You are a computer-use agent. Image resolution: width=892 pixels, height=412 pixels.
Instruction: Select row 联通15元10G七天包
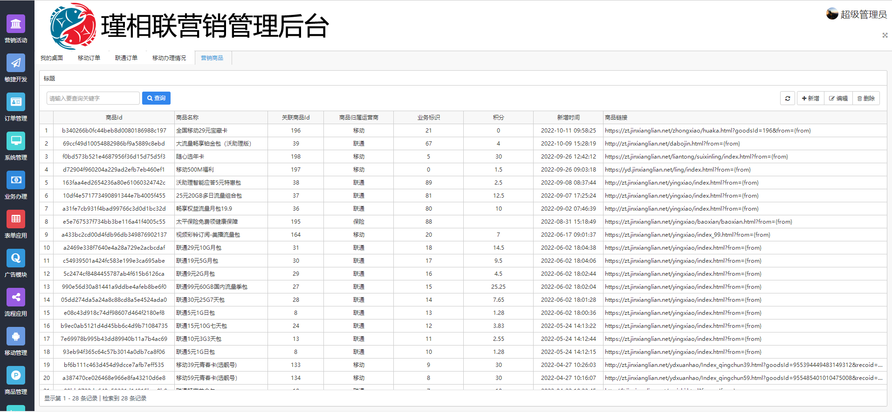[463, 326]
